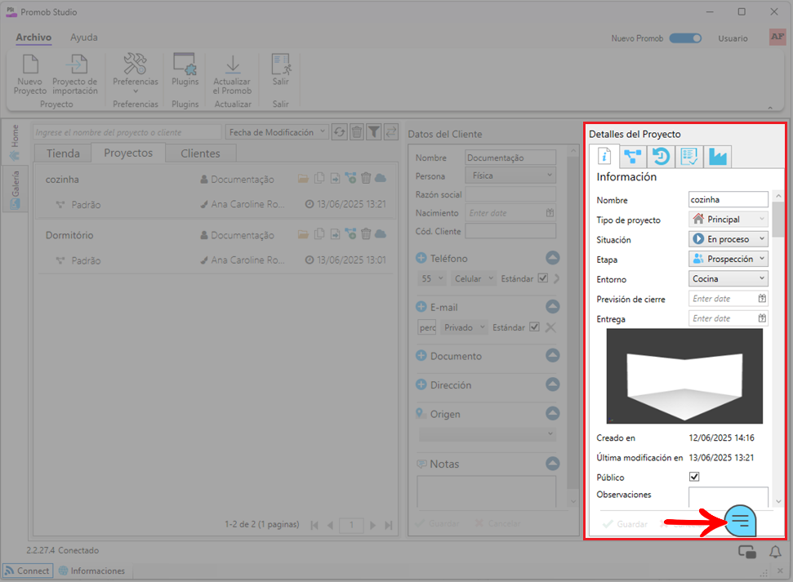Add a phone with the Teléfono plus icon
The width and height of the screenshot is (793, 582).
point(421,258)
